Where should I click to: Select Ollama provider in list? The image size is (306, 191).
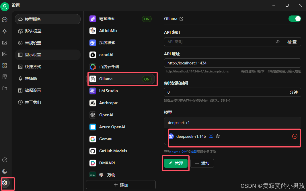tap(121, 79)
